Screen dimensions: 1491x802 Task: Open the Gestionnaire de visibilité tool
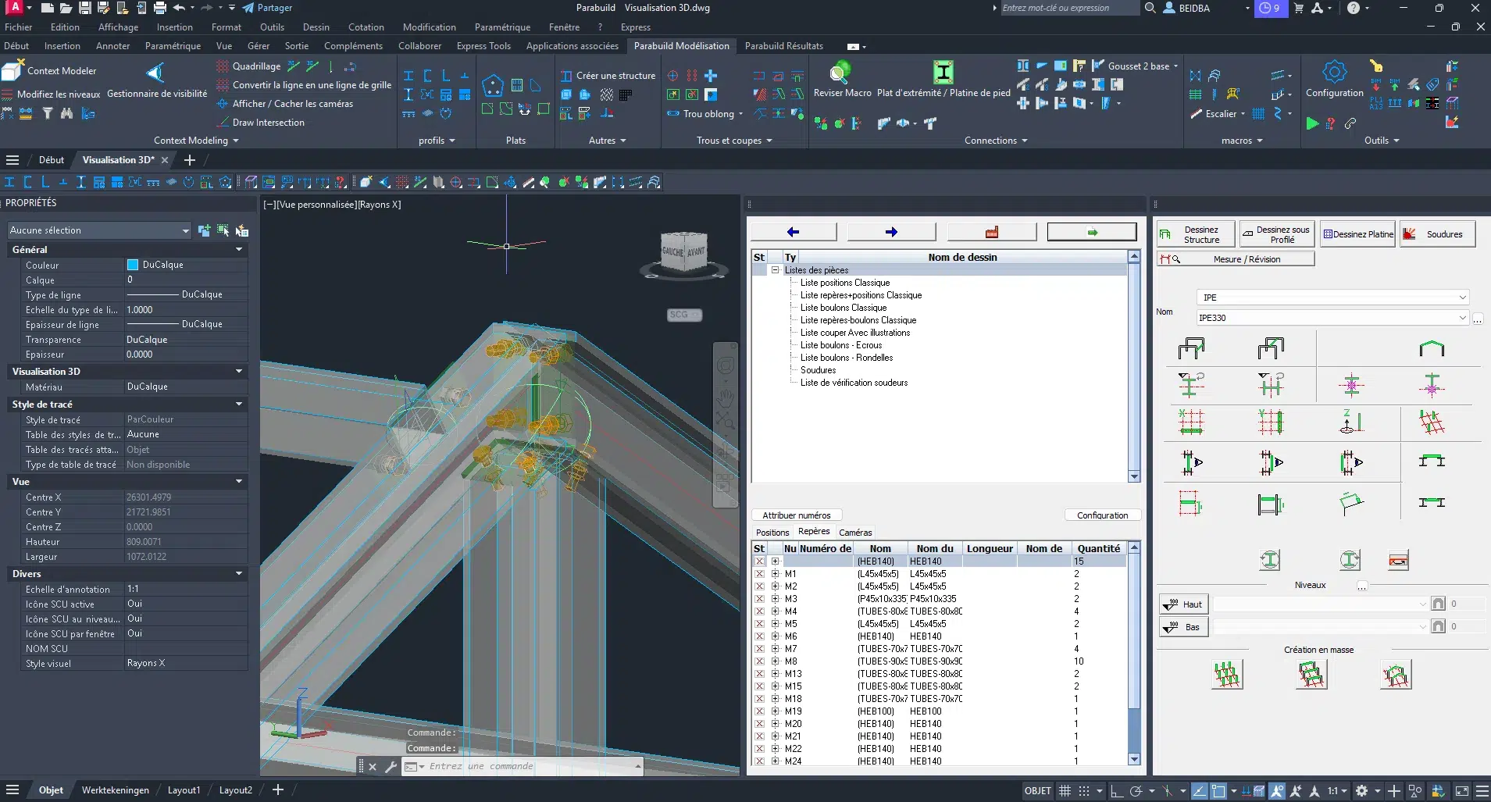(156, 74)
